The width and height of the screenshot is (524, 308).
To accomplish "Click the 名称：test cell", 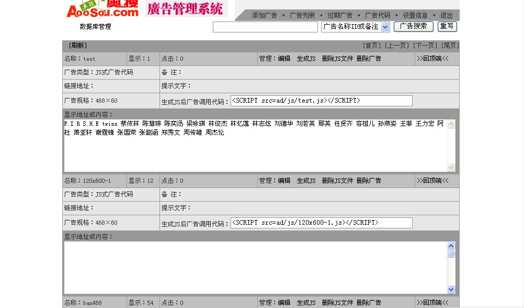I will tap(95, 59).
